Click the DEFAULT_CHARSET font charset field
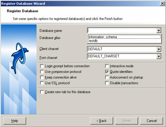 click(122, 56)
